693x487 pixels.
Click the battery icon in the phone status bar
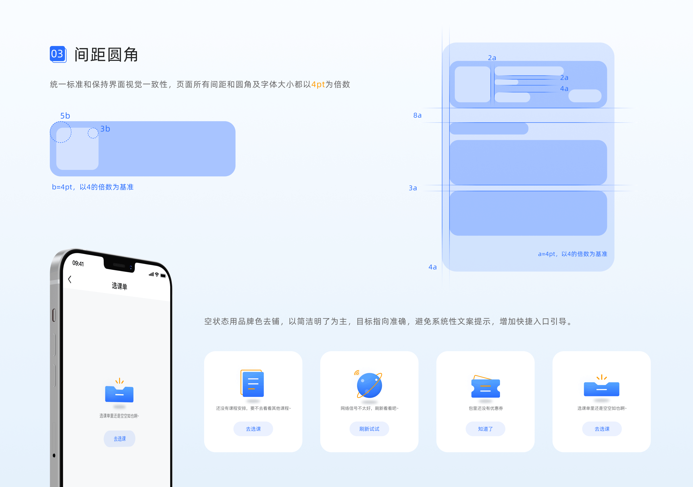click(163, 276)
